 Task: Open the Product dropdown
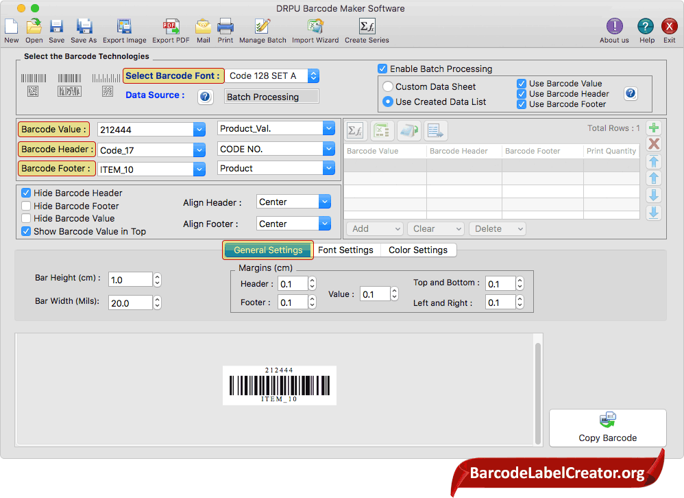click(x=328, y=168)
